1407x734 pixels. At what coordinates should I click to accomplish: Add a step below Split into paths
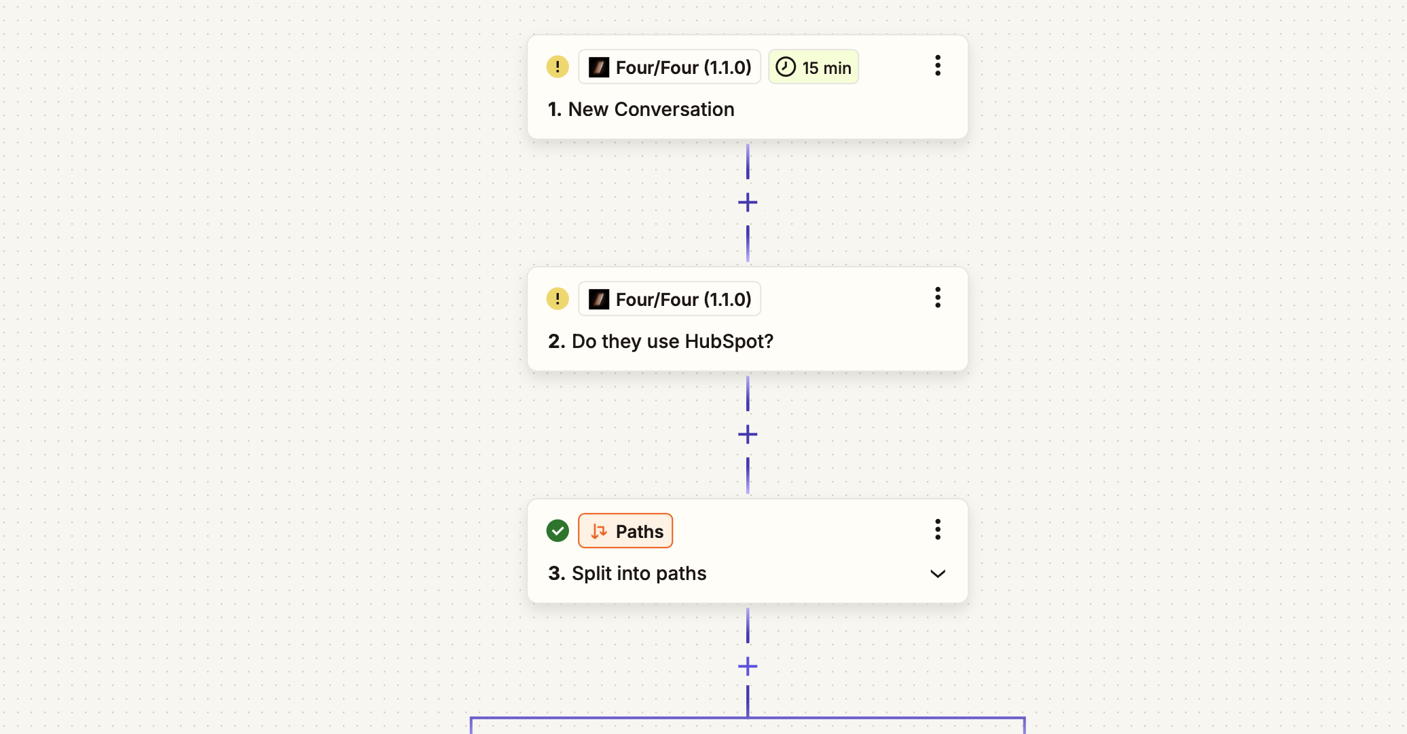(748, 666)
